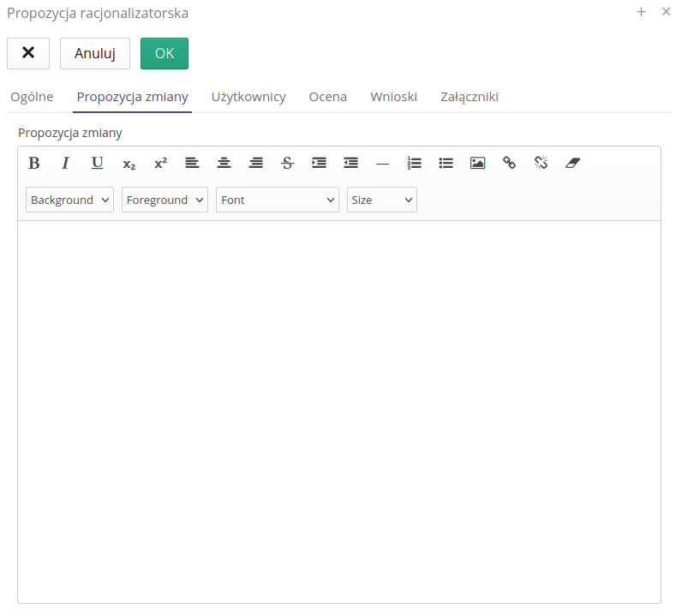The image size is (676, 616).
Task: Center align the text
Action: point(224,163)
